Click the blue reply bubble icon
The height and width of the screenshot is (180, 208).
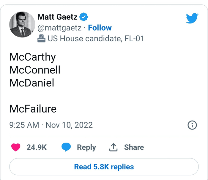[66, 147]
